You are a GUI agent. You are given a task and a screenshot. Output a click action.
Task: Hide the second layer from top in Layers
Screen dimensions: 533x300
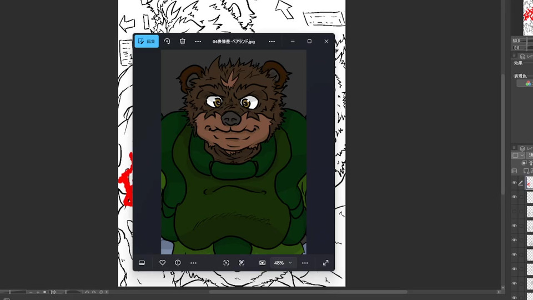(x=514, y=197)
